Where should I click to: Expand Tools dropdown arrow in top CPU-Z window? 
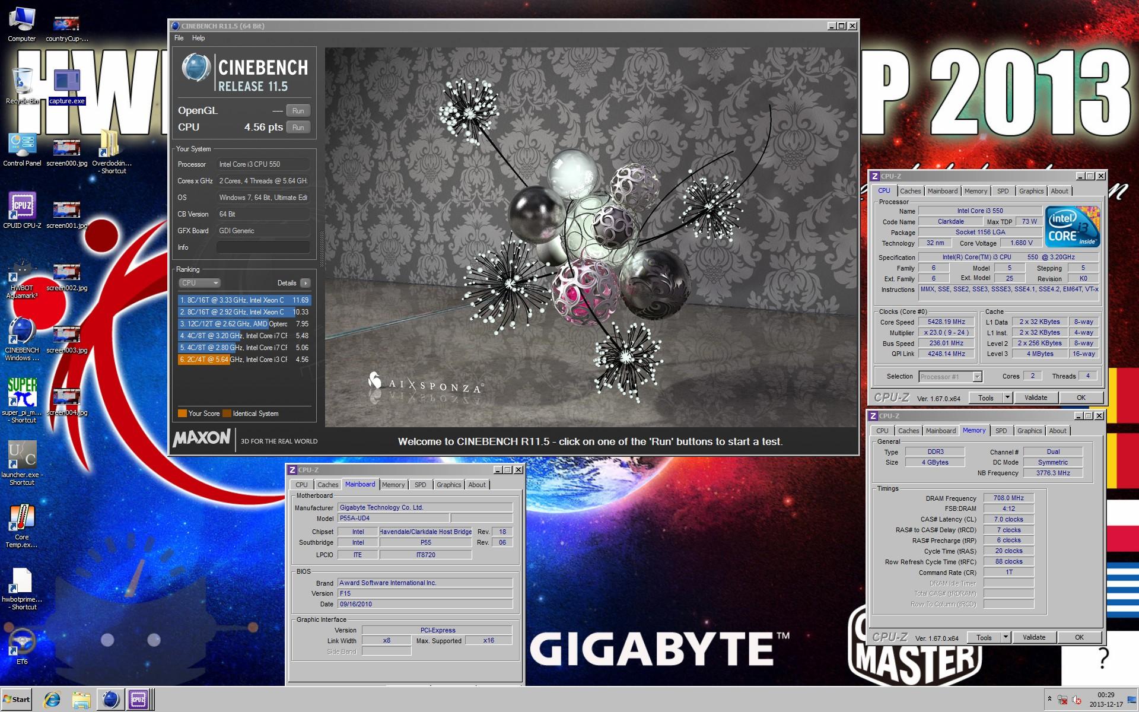pos(1007,398)
